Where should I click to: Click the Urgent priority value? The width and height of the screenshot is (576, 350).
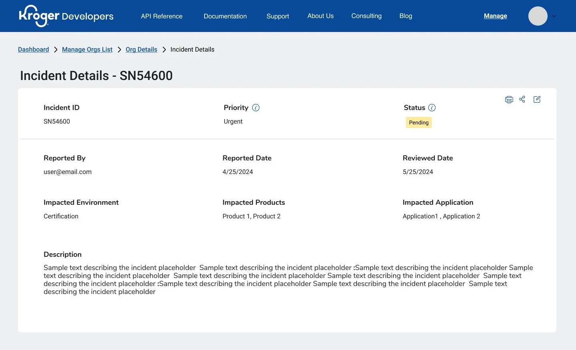233,122
